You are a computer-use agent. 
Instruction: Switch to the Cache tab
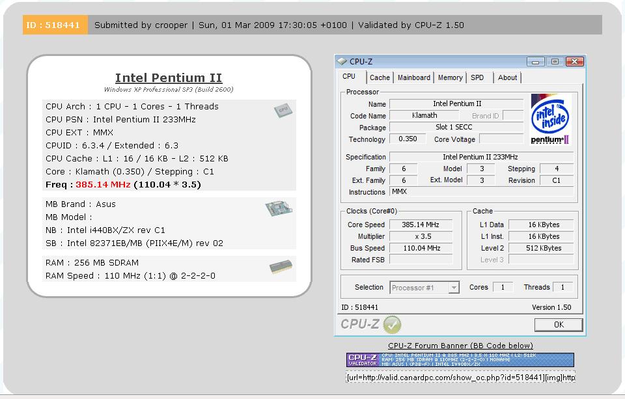380,77
